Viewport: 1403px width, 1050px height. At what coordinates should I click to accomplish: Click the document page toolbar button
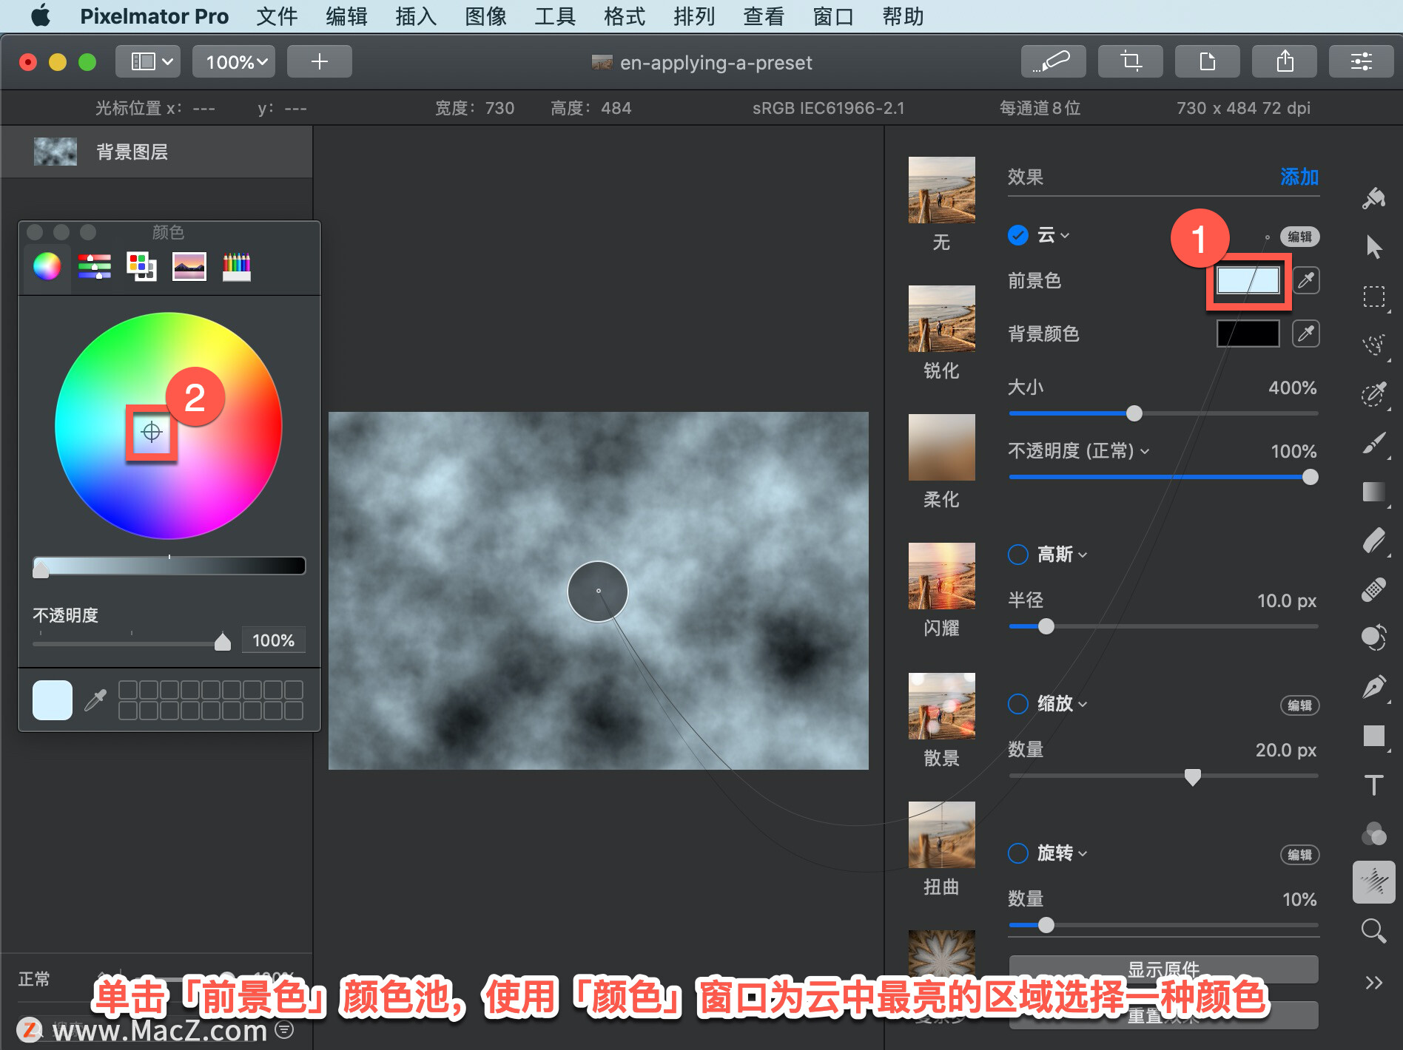(1208, 61)
